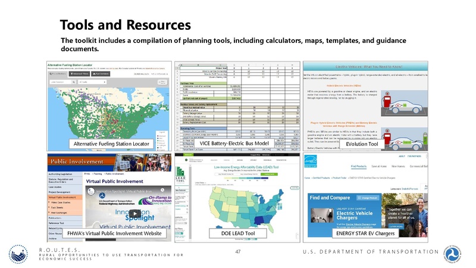
Task: Click the On-Ramp to Innovation logo
Action: [x=155, y=201]
